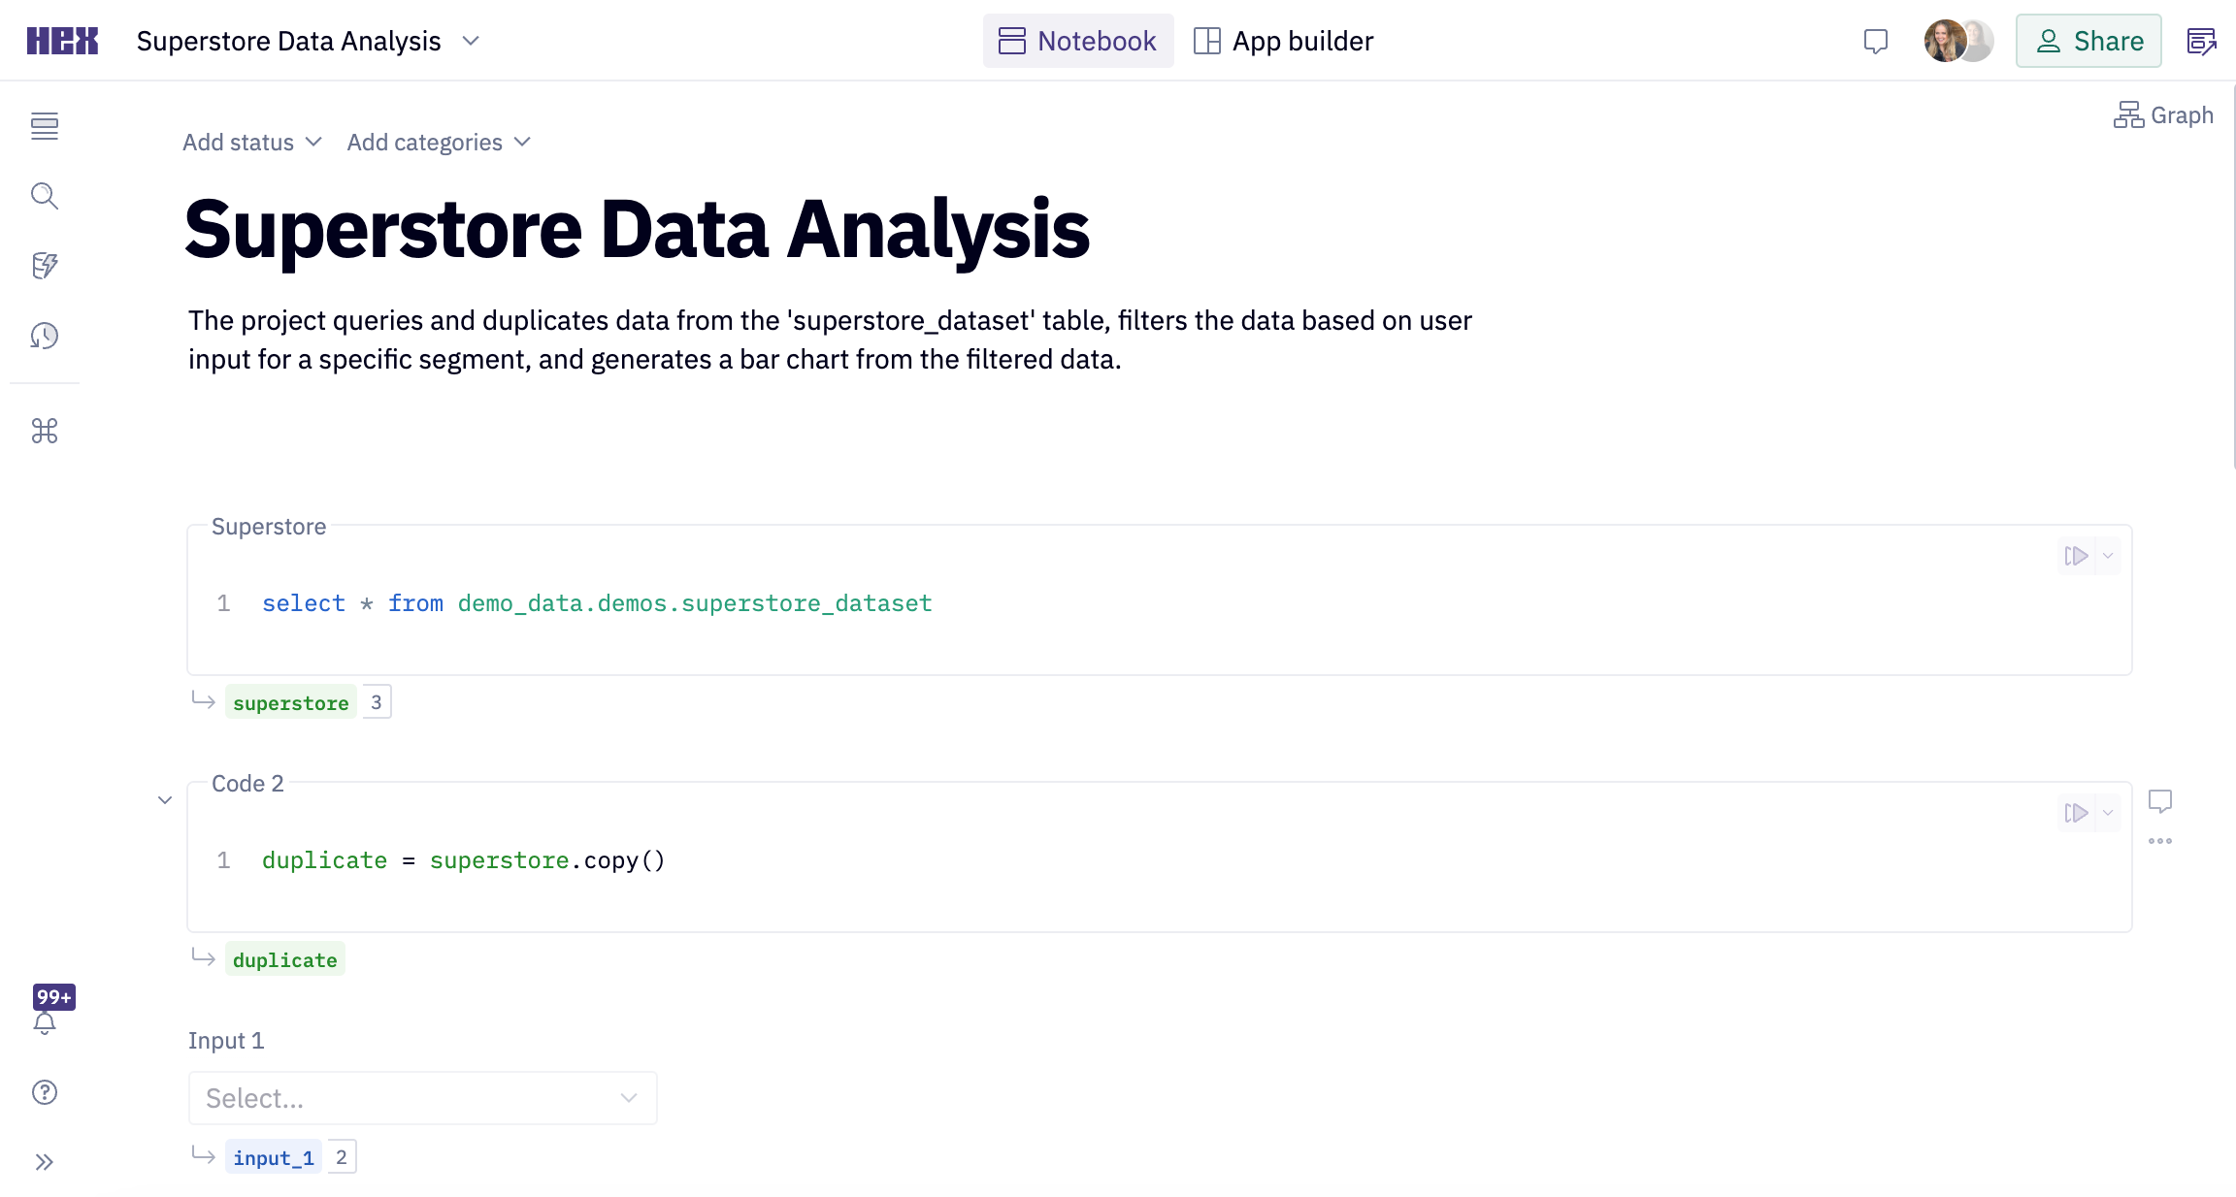Screen dimensions: 2236x1197
Task: Run the Superstore SQL cell
Action: point(2077,556)
